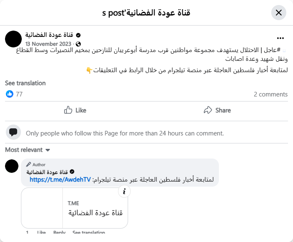This screenshot has height=242, width=293.
Task: Click the info icon on link preview
Action: [x=124, y=192]
